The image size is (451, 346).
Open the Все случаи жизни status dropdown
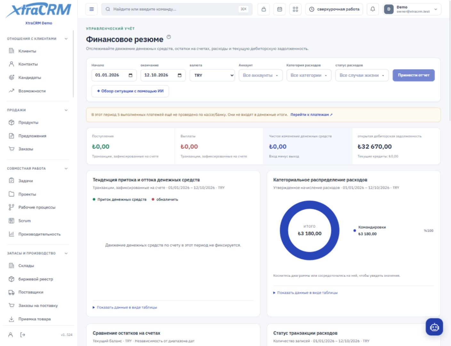tap(362, 75)
